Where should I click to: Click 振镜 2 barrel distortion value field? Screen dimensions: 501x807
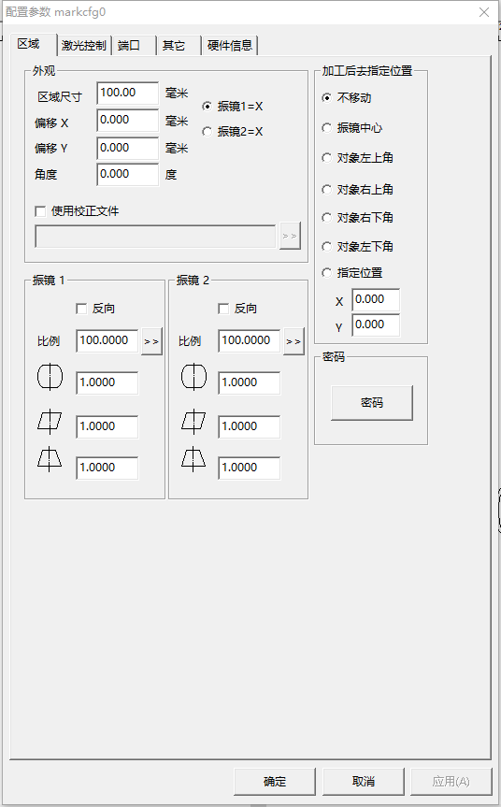click(249, 382)
